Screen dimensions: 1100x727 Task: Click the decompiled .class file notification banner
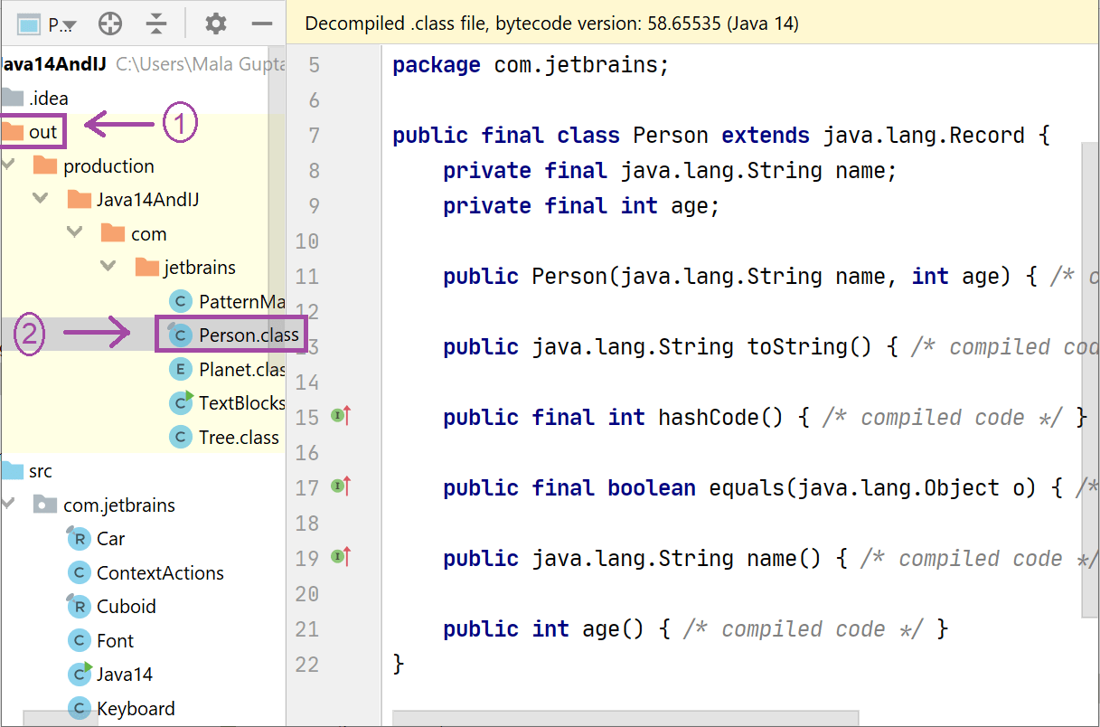(692, 24)
